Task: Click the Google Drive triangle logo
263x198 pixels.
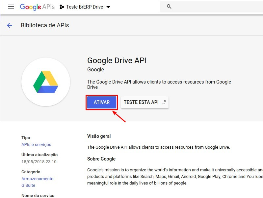Action: (x=46, y=82)
